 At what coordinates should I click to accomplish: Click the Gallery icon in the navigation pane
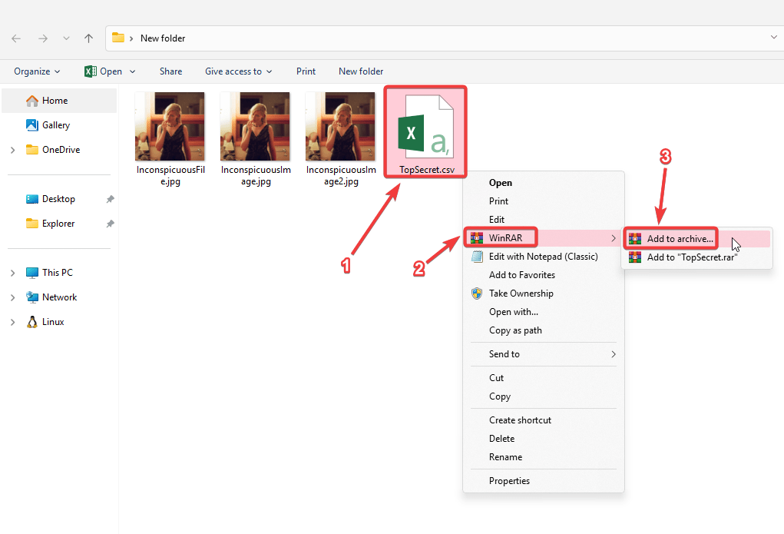[32, 125]
